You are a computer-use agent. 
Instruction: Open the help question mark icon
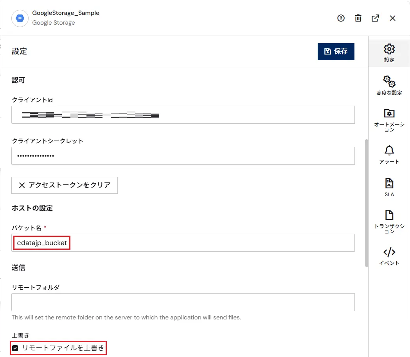coord(341,18)
